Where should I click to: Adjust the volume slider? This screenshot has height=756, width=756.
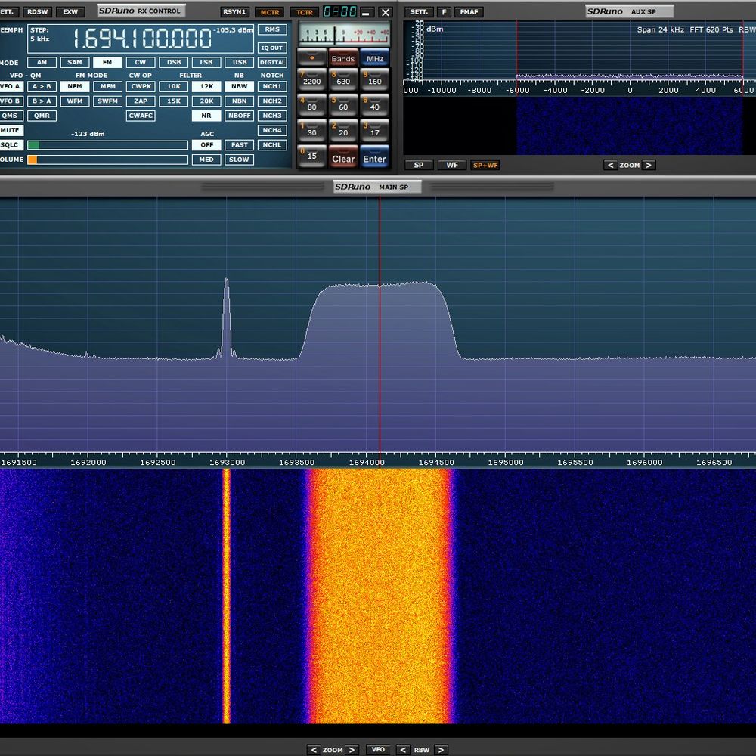click(107, 160)
